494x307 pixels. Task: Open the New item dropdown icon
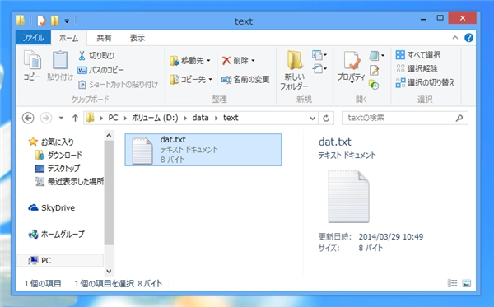tap(319, 55)
